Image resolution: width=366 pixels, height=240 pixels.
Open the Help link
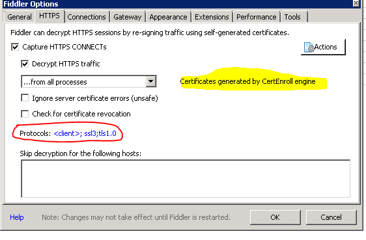click(16, 217)
